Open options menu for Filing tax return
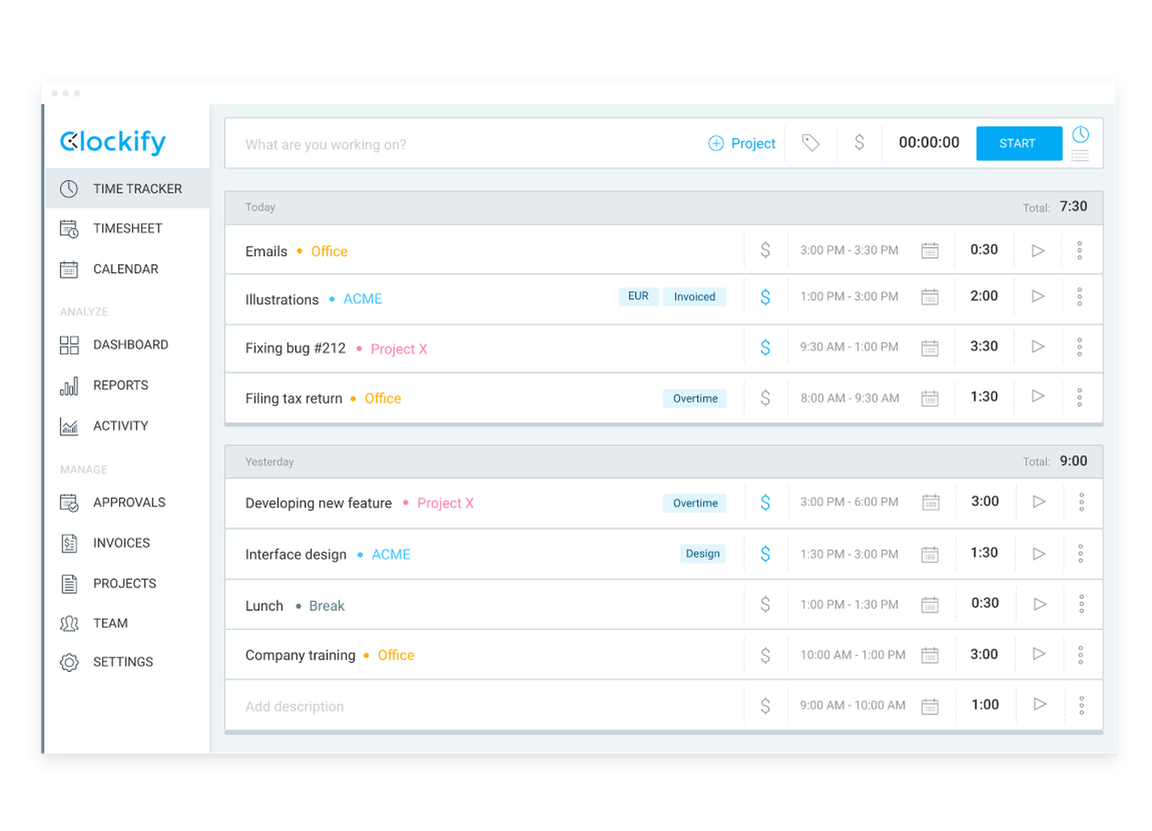Image resolution: width=1152 pixels, height=831 pixels. coord(1081,397)
